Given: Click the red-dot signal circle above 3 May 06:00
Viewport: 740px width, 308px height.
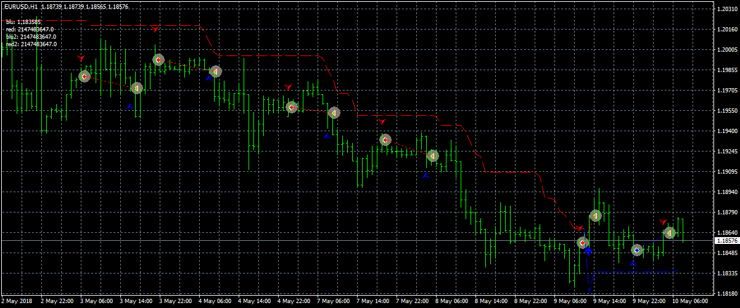Looking at the screenshot, I should tap(84, 76).
